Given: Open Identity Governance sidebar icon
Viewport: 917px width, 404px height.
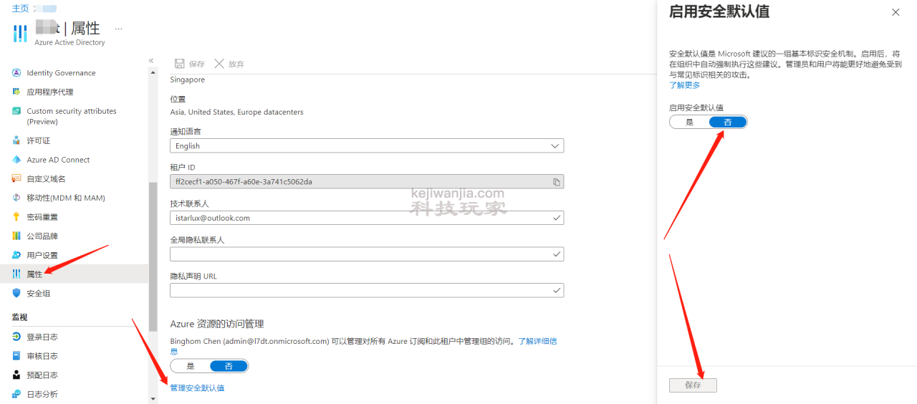Looking at the screenshot, I should 16,73.
